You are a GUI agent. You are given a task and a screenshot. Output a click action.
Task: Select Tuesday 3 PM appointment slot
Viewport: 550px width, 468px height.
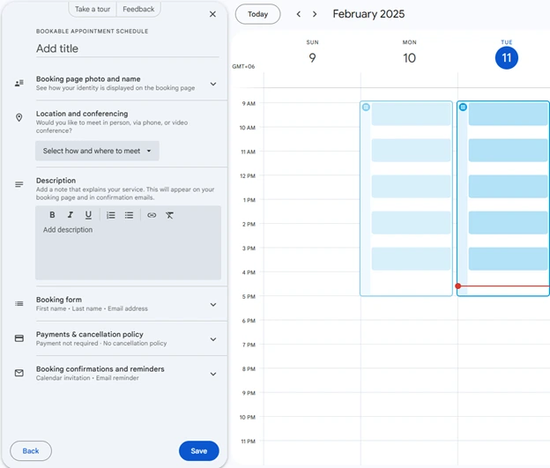pos(509,259)
